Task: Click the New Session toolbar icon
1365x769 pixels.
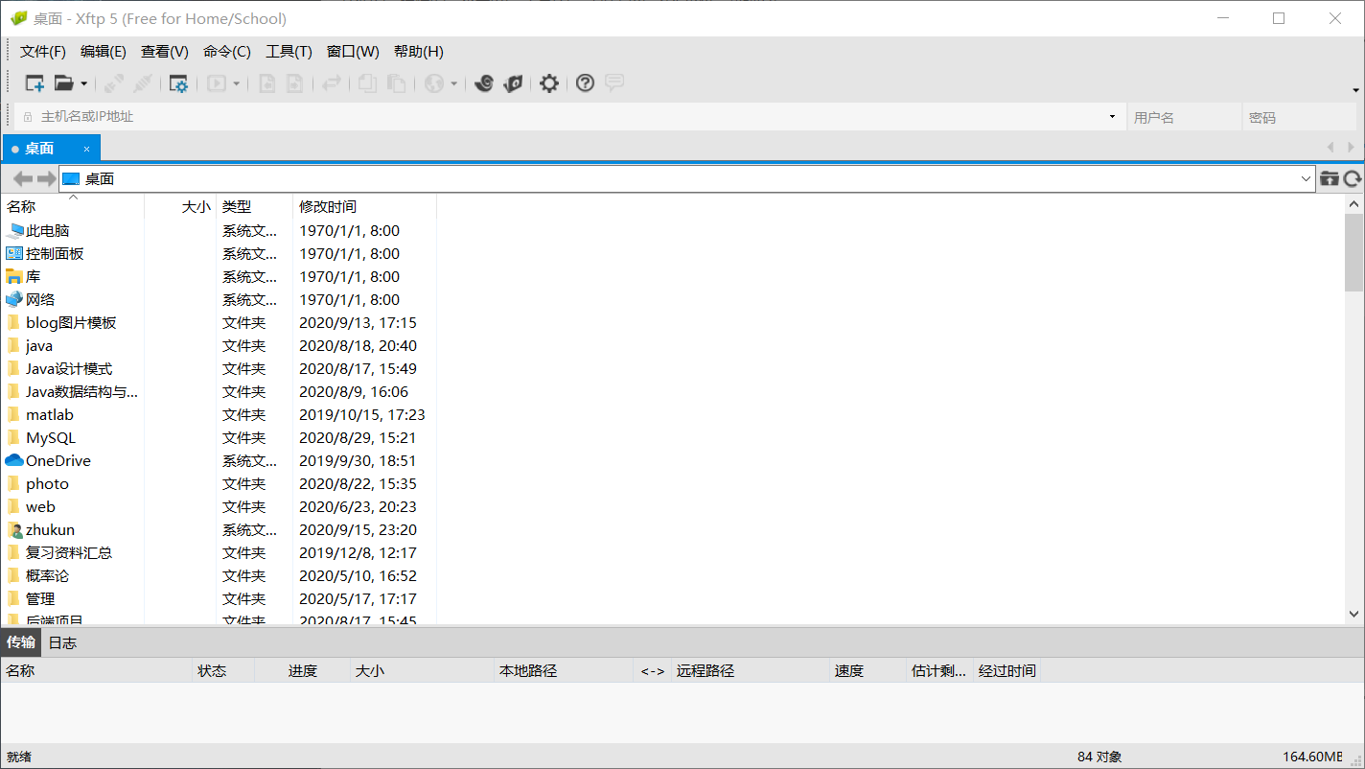Action: [35, 83]
